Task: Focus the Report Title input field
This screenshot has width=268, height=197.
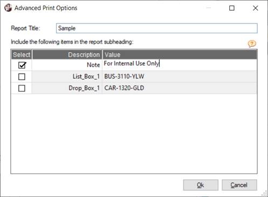Action: click(x=157, y=28)
